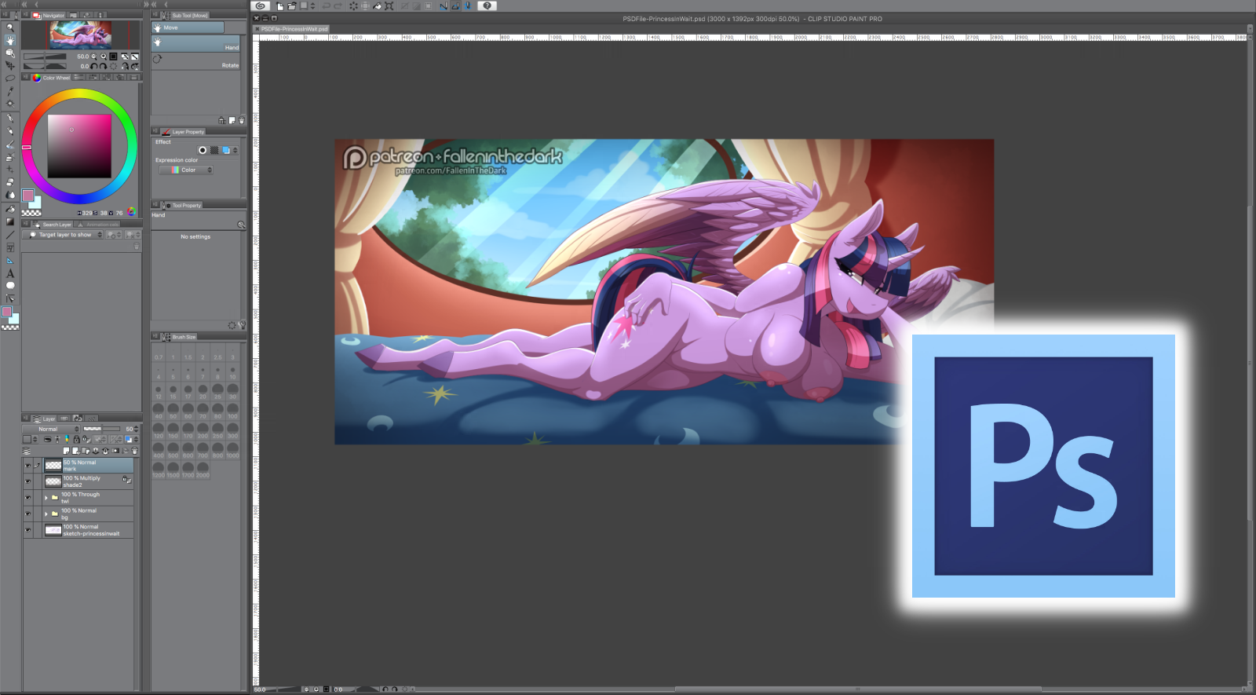
Task: Delete layer using the layer panel trash icon
Action: (x=135, y=452)
